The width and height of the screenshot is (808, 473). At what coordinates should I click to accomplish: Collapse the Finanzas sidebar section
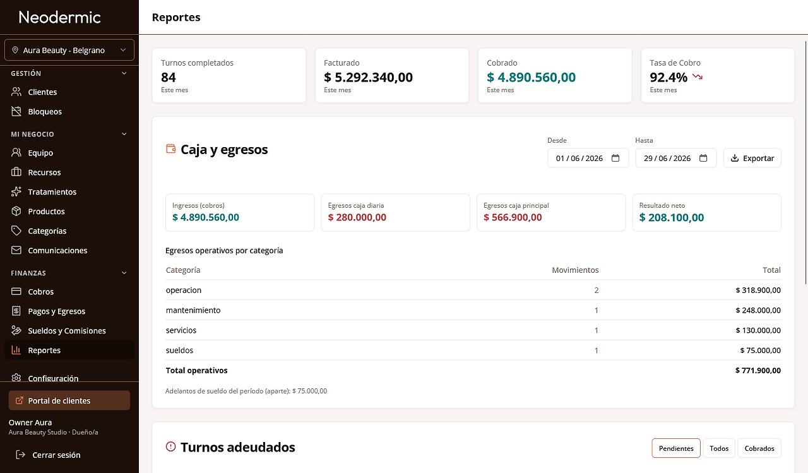coord(124,273)
